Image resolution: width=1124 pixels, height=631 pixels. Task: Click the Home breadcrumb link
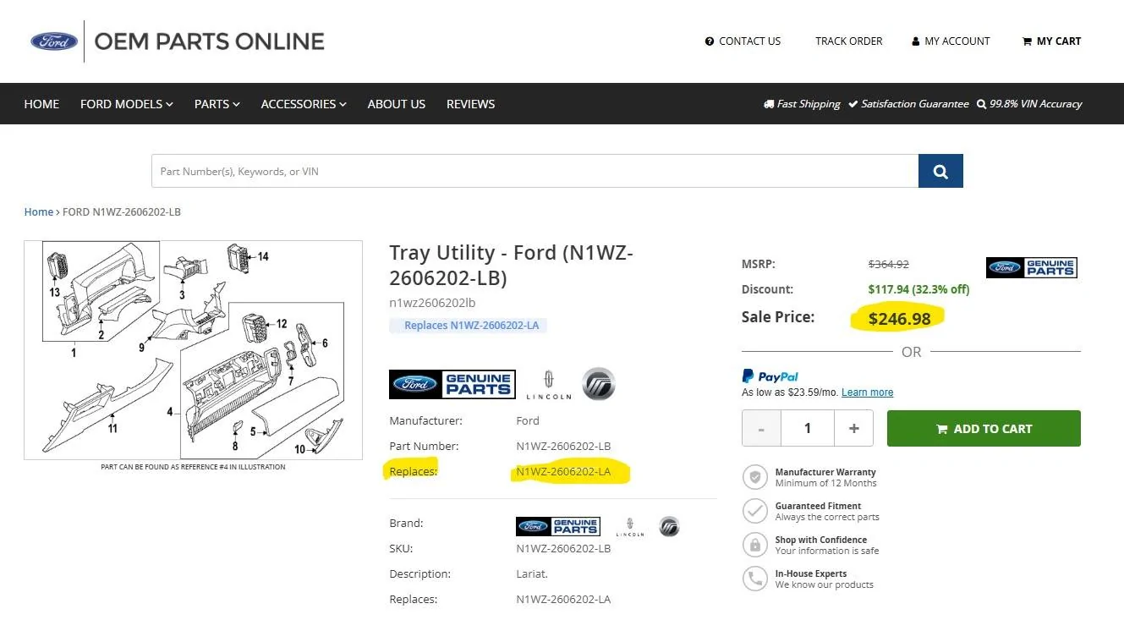click(39, 212)
